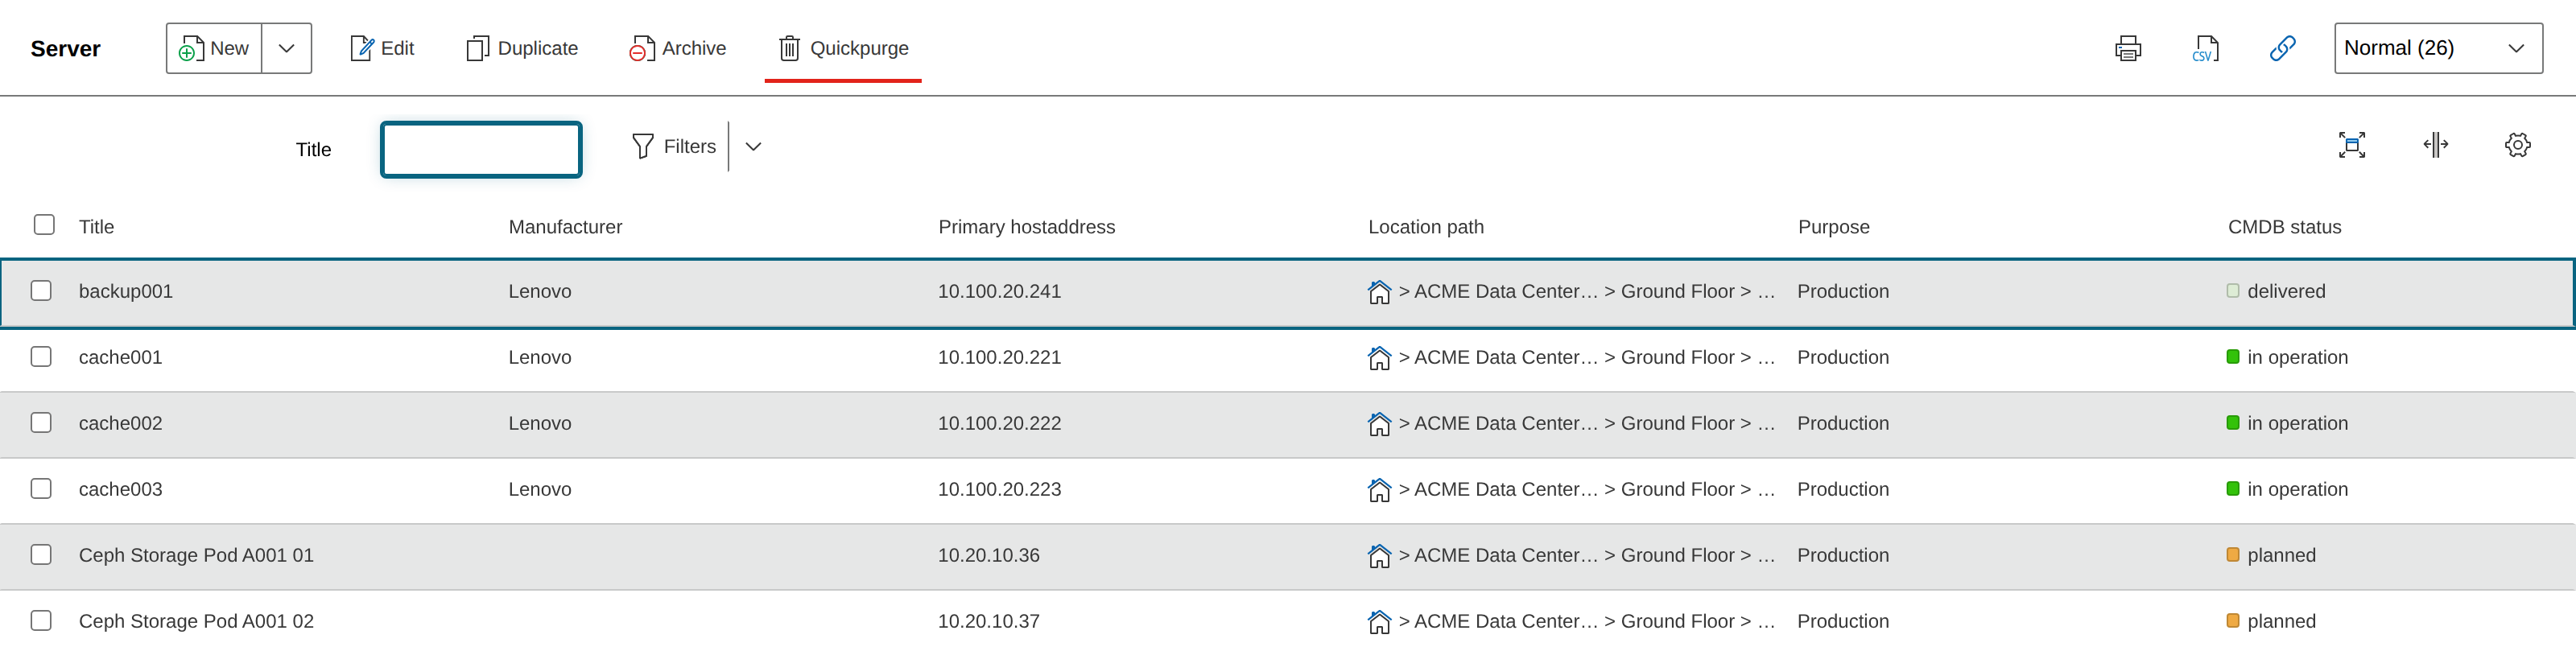This screenshot has height=647, width=2576.
Task: Click the fullscreen expand icon
Action: (2352, 145)
